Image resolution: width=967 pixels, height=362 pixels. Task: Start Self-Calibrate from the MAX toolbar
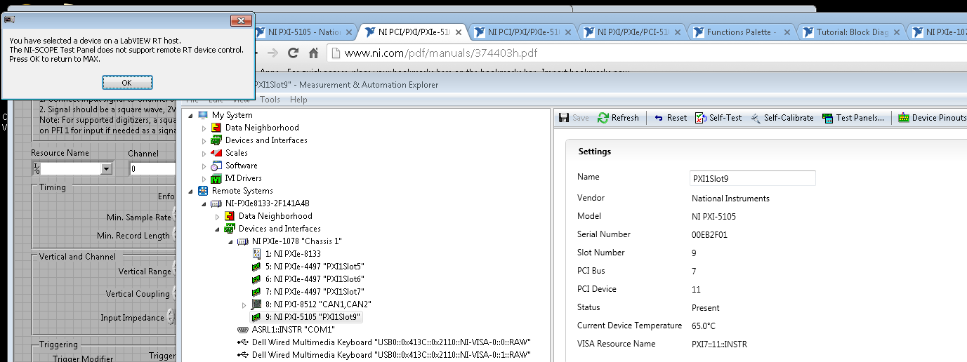point(782,118)
